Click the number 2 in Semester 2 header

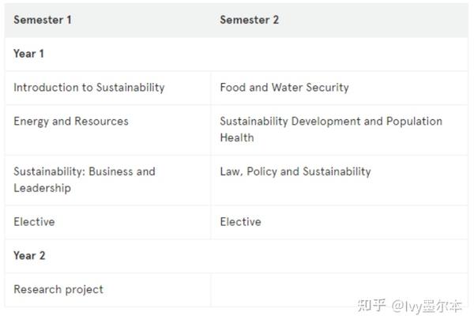(x=276, y=20)
